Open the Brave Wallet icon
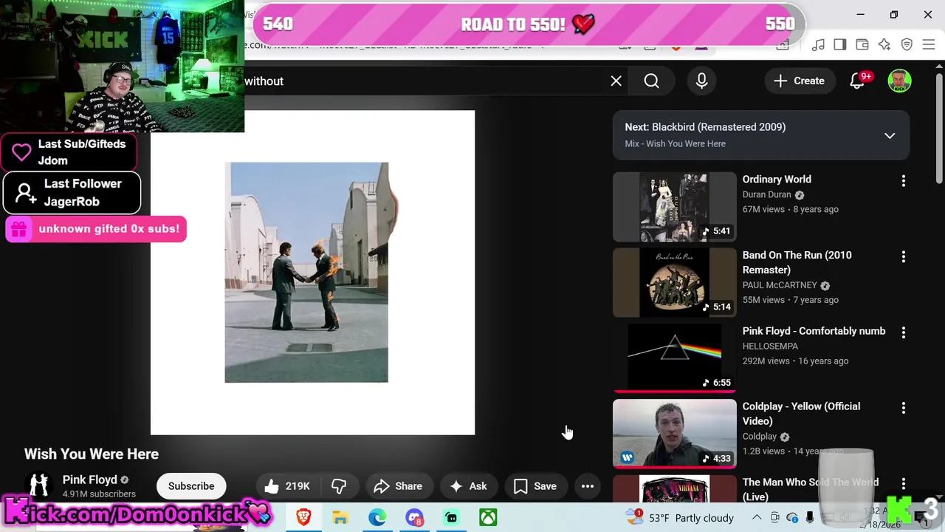The height and width of the screenshot is (532, 945). (x=862, y=45)
